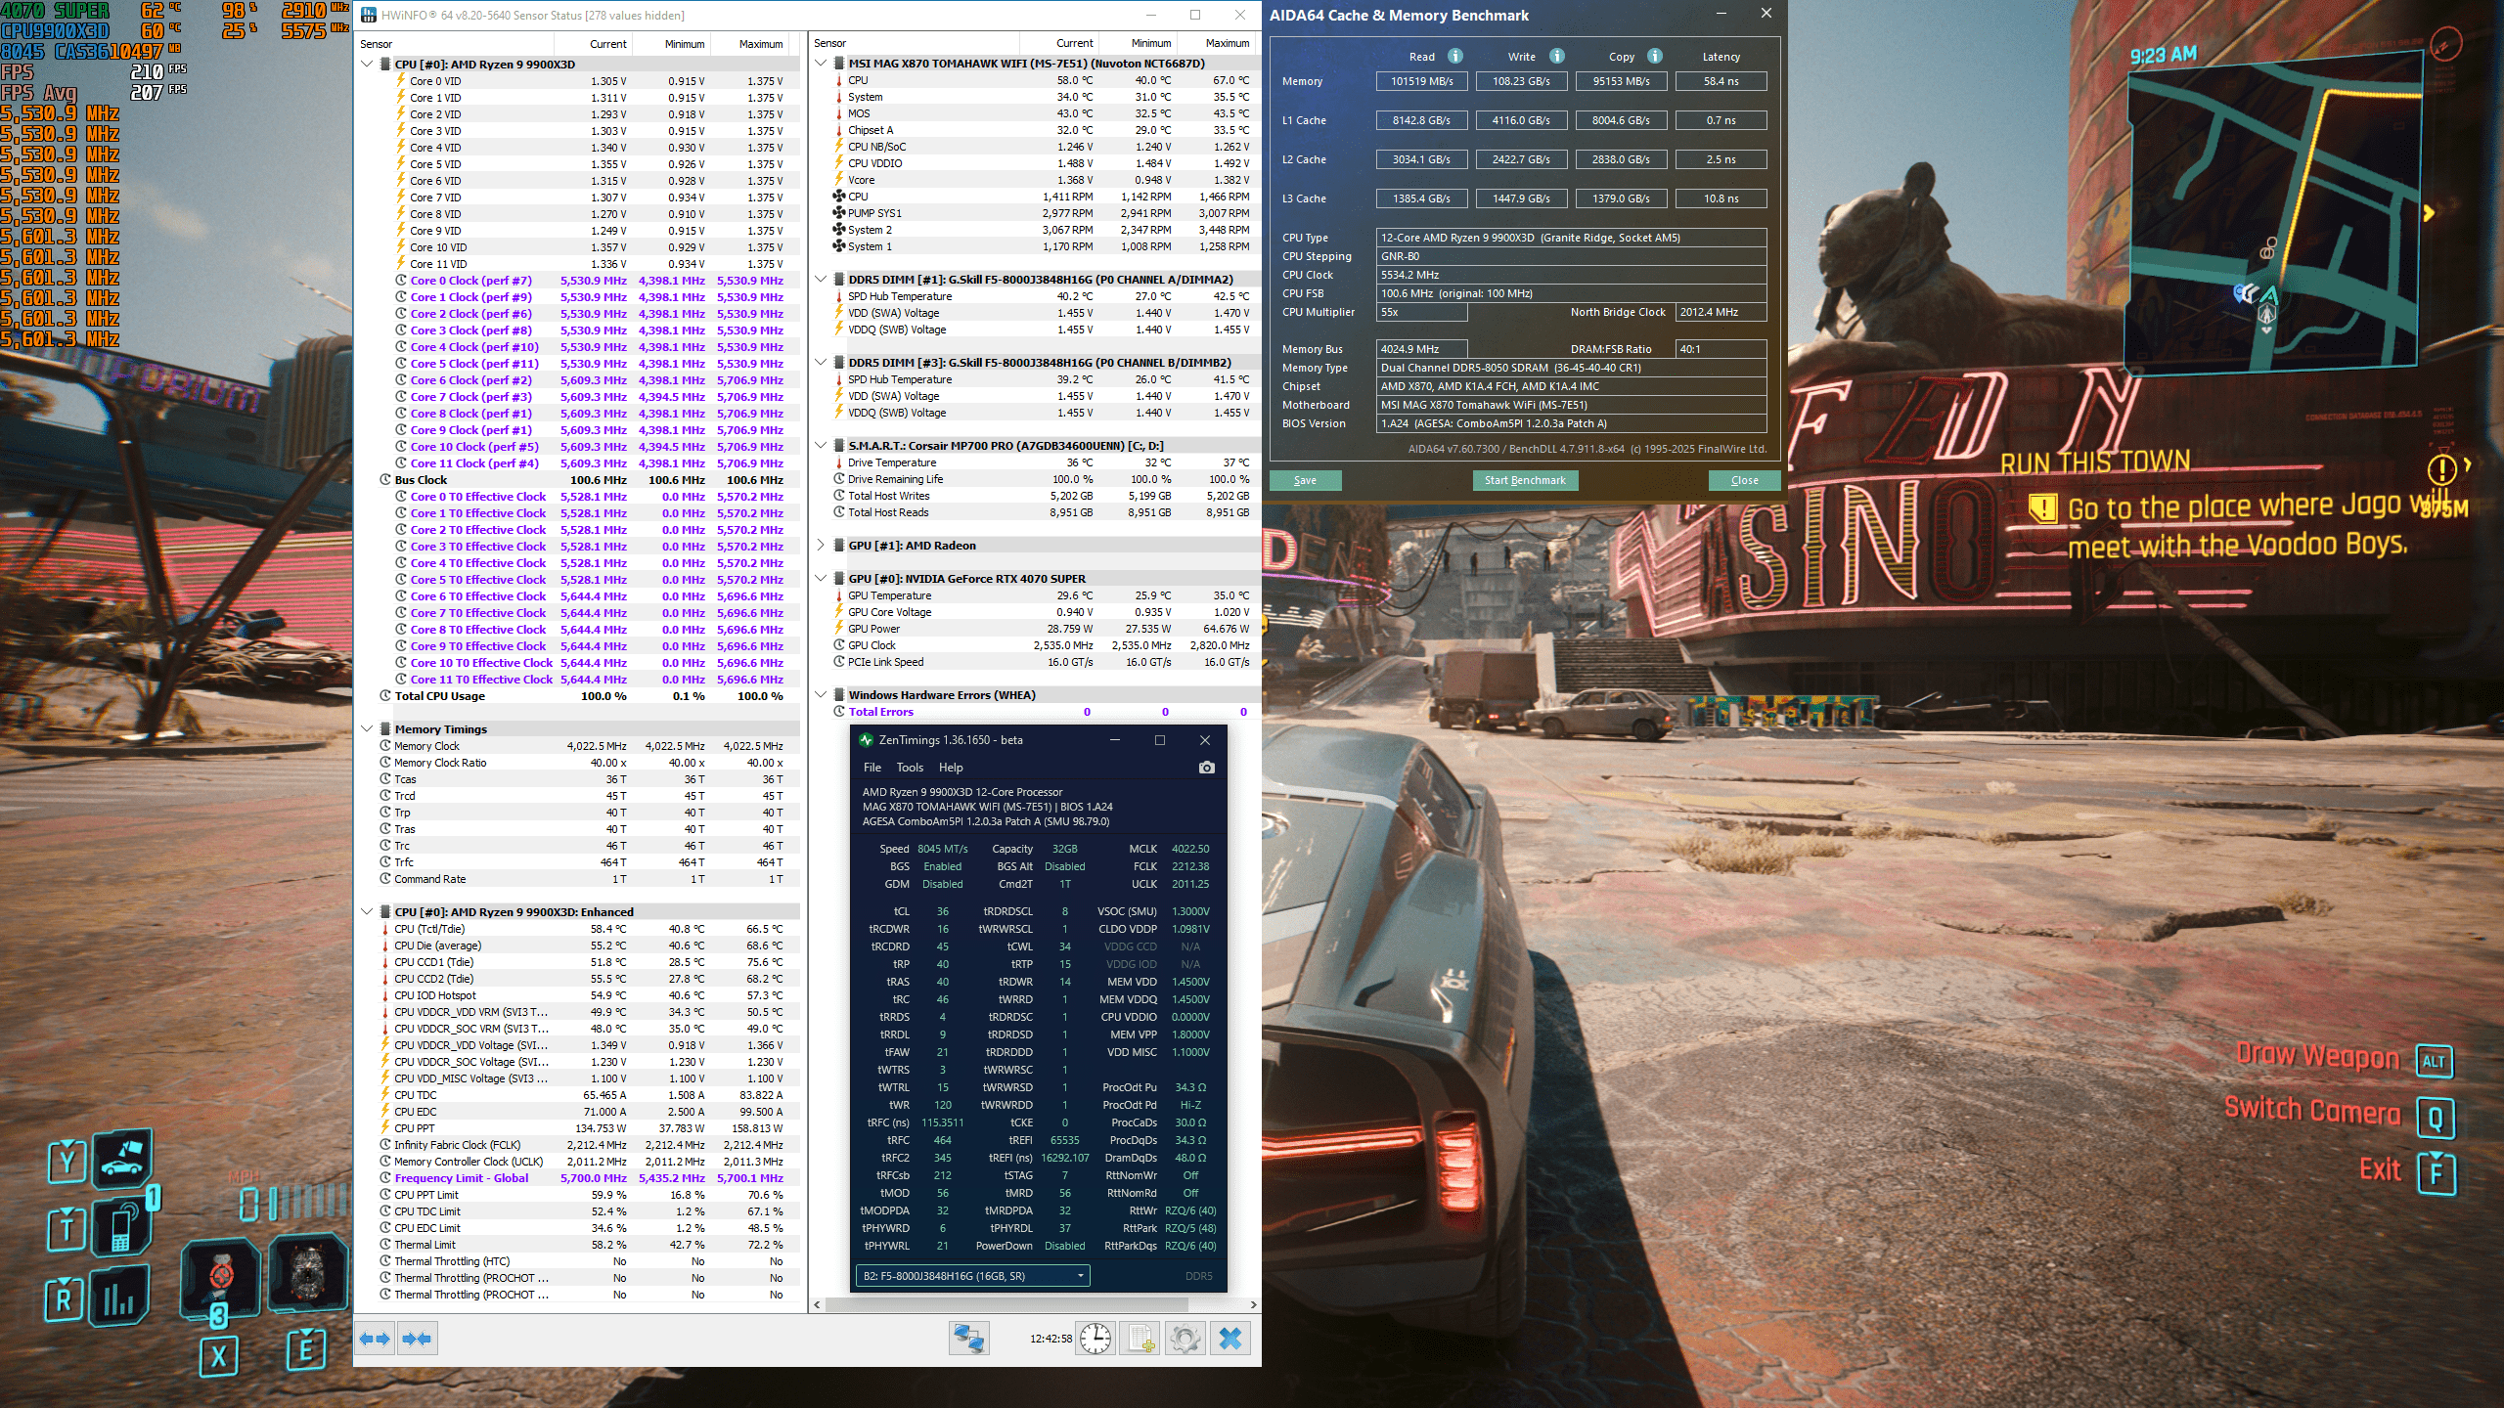Click the info icon beside Copy column
Image resolution: width=2504 pixels, height=1408 pixels.
pos(1655,56)
